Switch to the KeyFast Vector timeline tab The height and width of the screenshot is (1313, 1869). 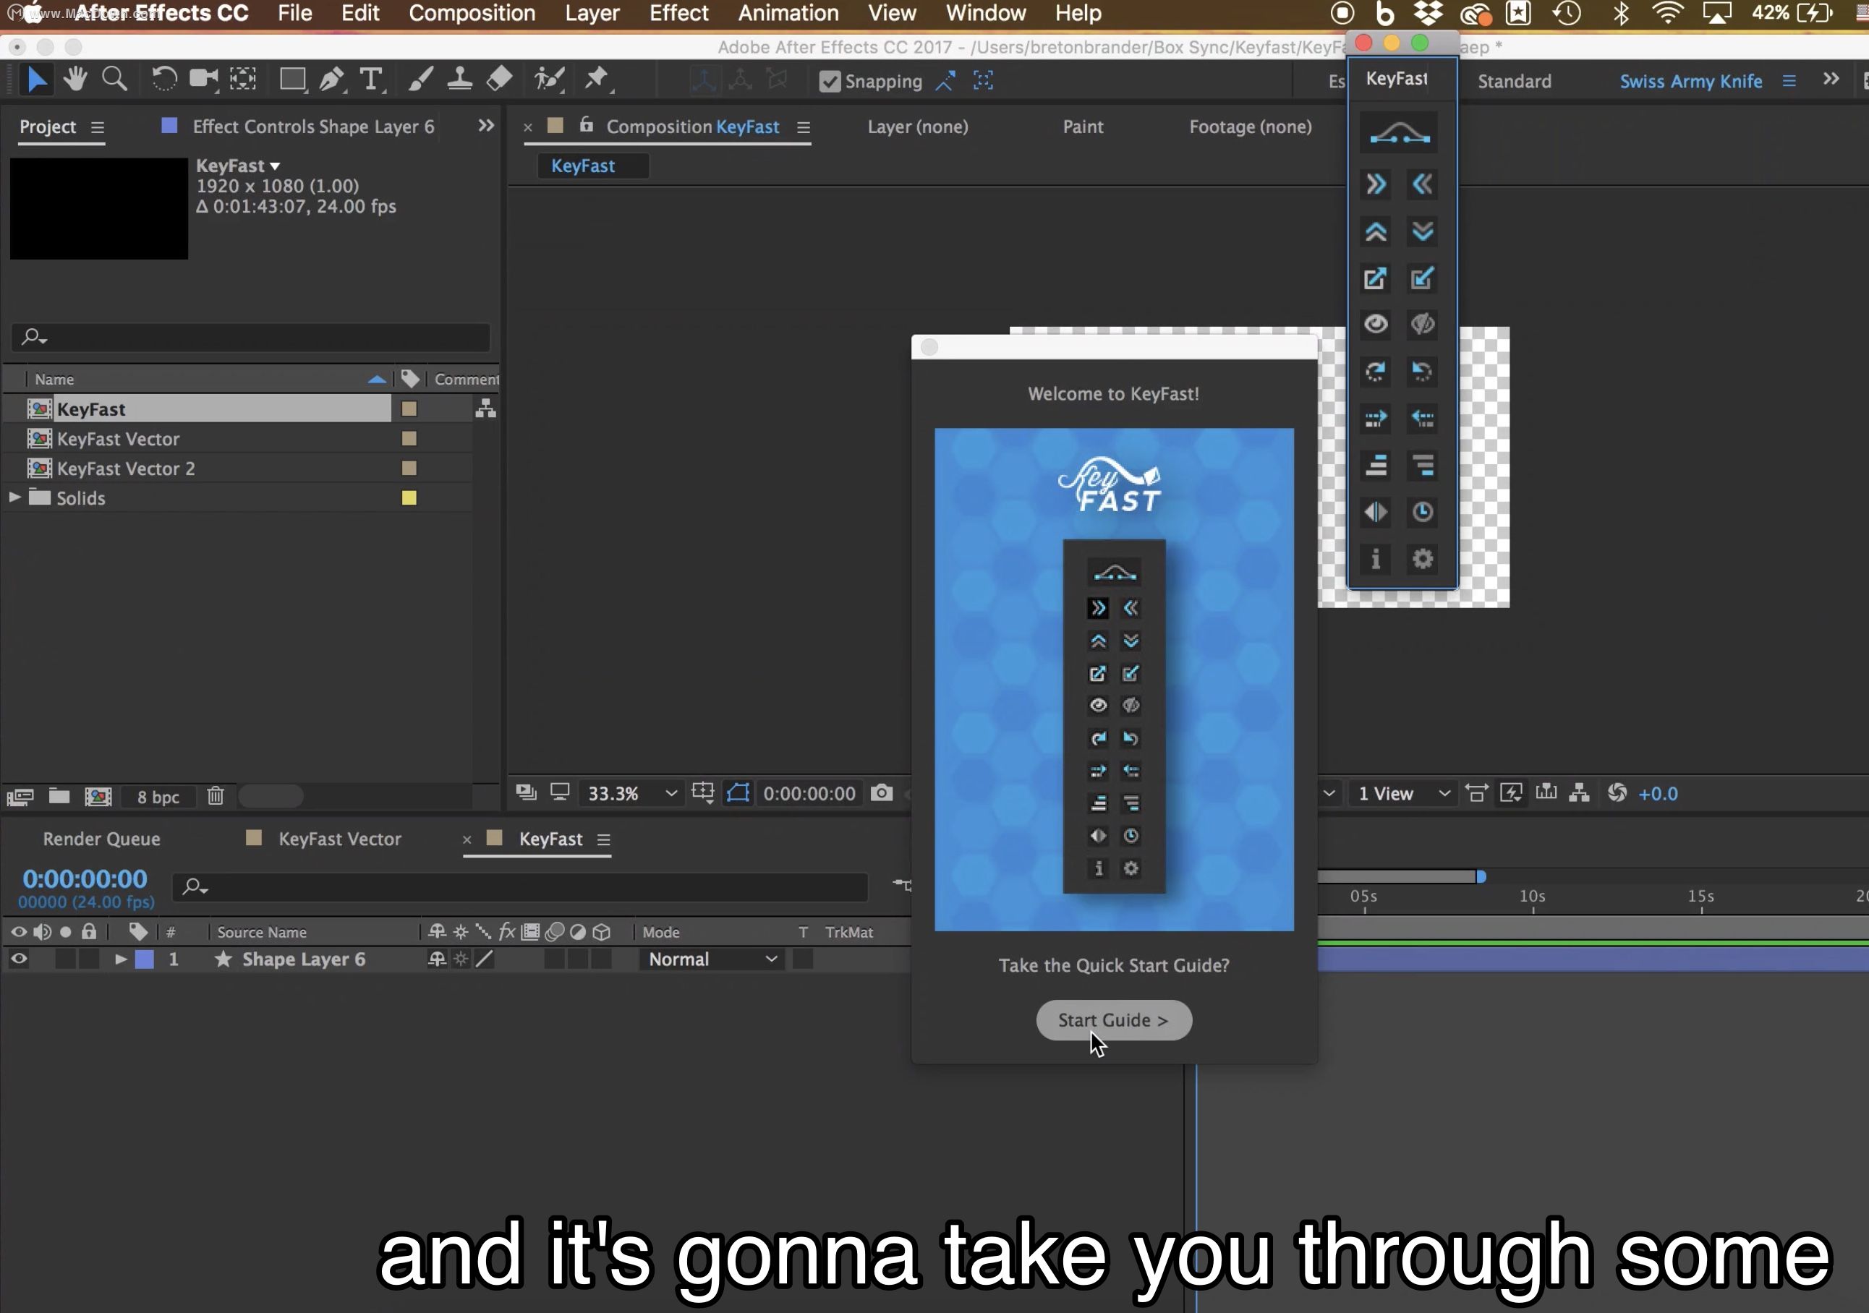pyautogui.click(x=339, y=839)
